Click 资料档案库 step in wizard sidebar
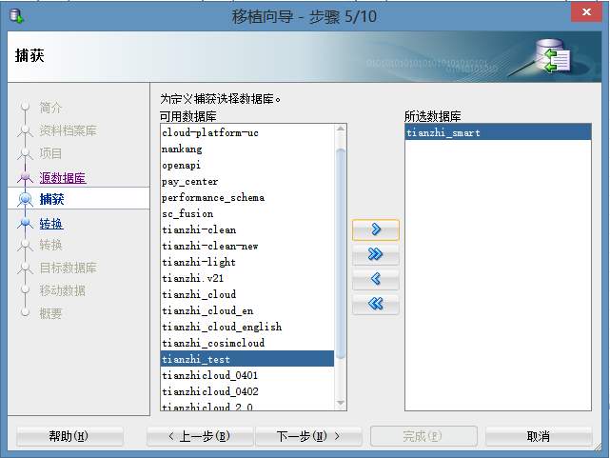This screenshot has height=458, width=610. 69,130
